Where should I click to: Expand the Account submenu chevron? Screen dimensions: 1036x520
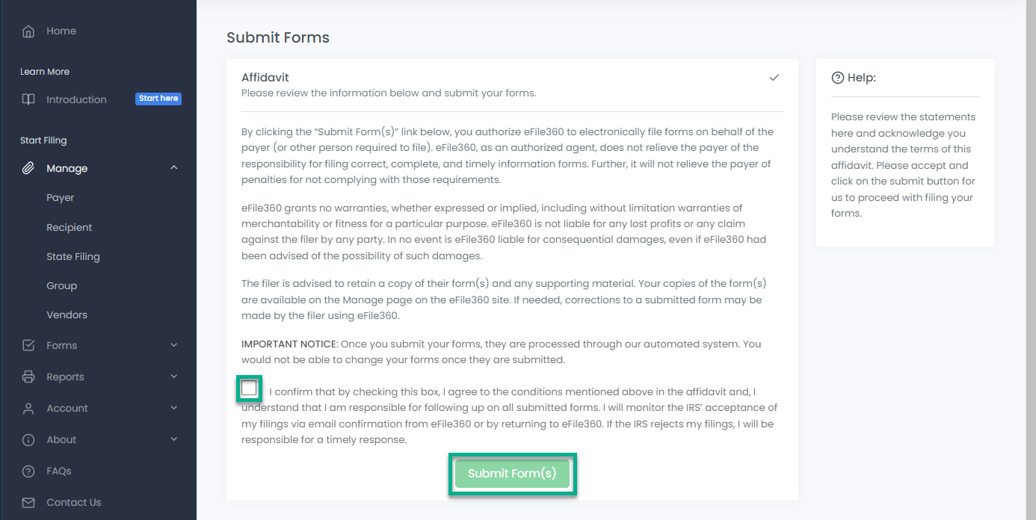tap(174, 408)
